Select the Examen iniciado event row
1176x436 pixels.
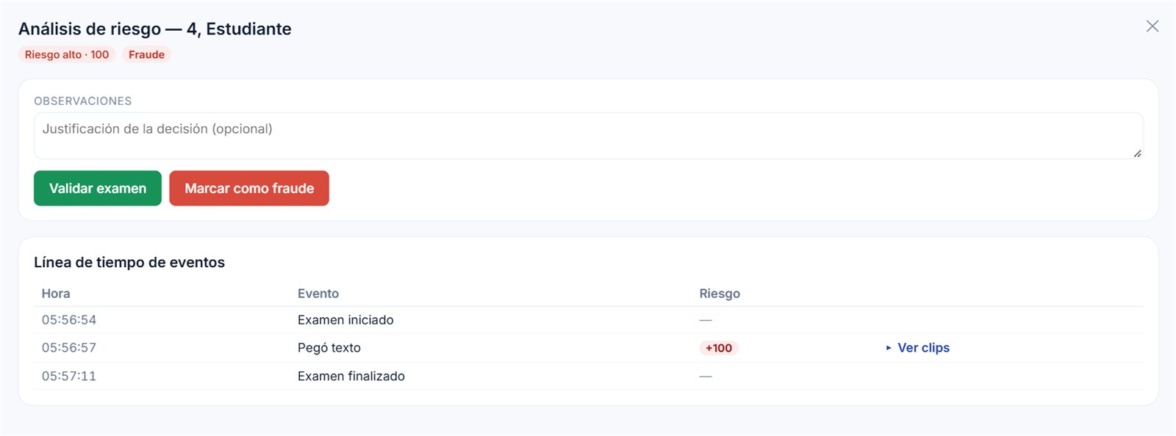coord(588,320)
